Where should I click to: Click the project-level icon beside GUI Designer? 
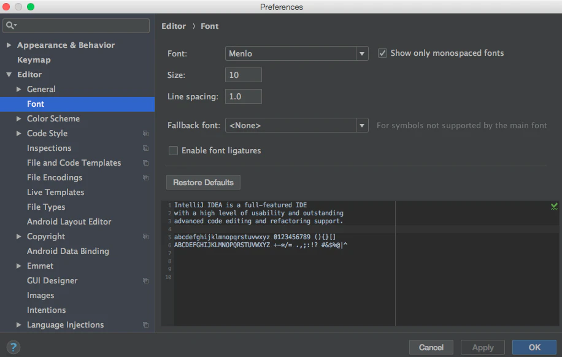click(145, 281)
